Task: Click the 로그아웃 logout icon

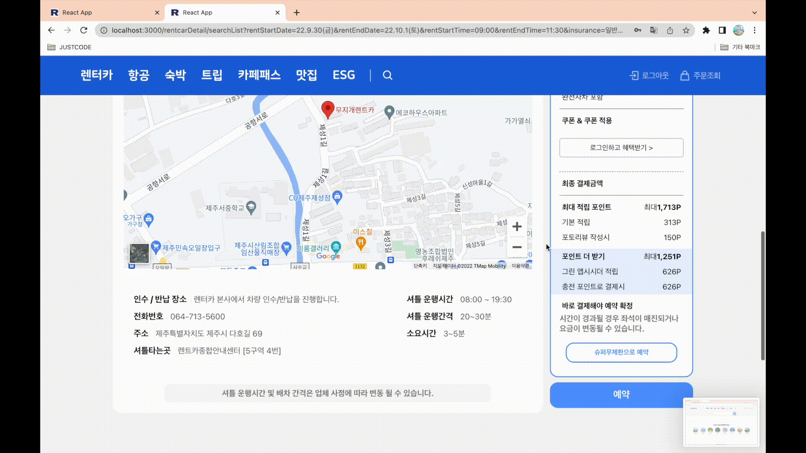Action: pyautogui.click(x=634, y=75)
